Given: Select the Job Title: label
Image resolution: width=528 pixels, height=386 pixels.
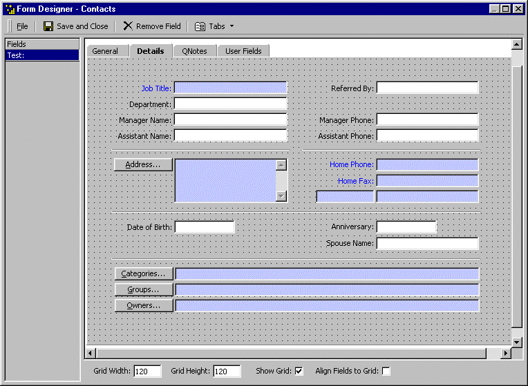Looking at the screenshot, I should coord(156,88).
